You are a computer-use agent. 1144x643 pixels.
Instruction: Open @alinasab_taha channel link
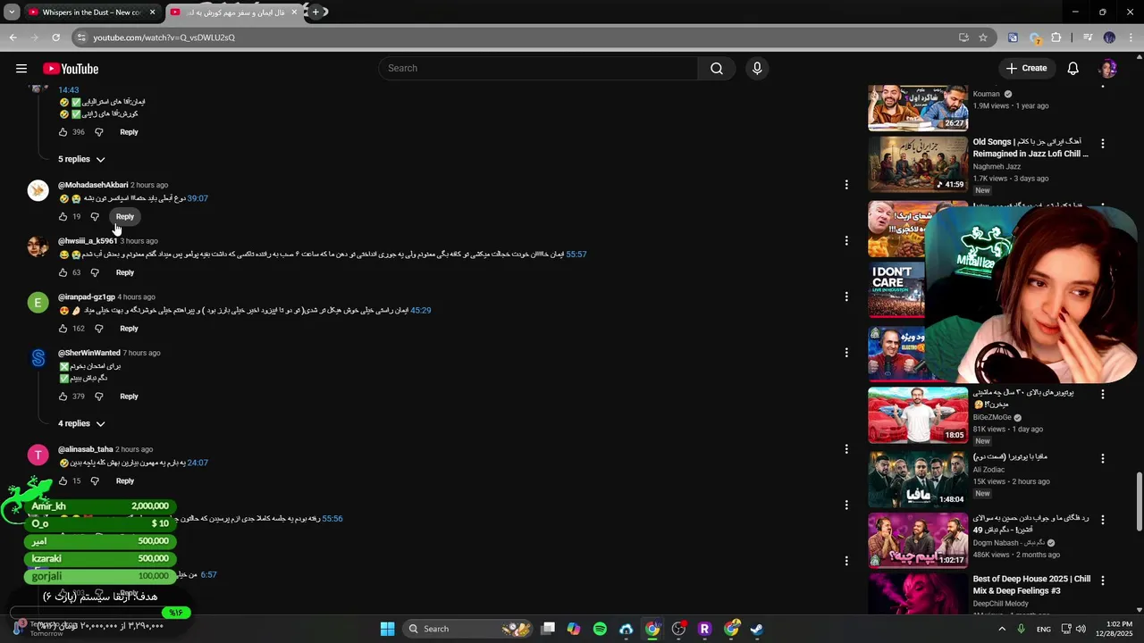tap(86, 449)
